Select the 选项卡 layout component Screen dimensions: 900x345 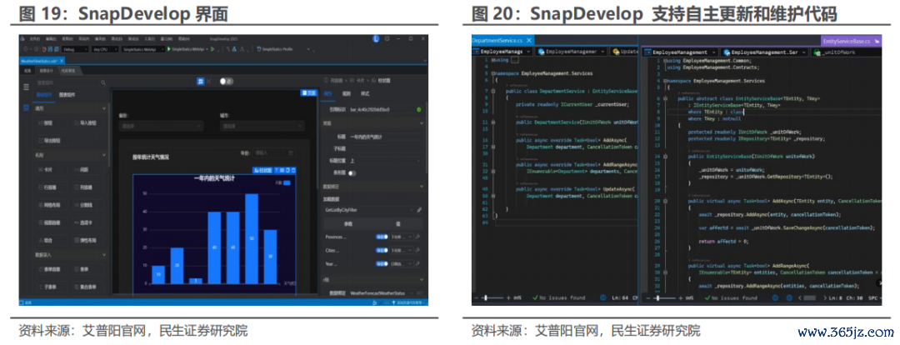(87, 222)
